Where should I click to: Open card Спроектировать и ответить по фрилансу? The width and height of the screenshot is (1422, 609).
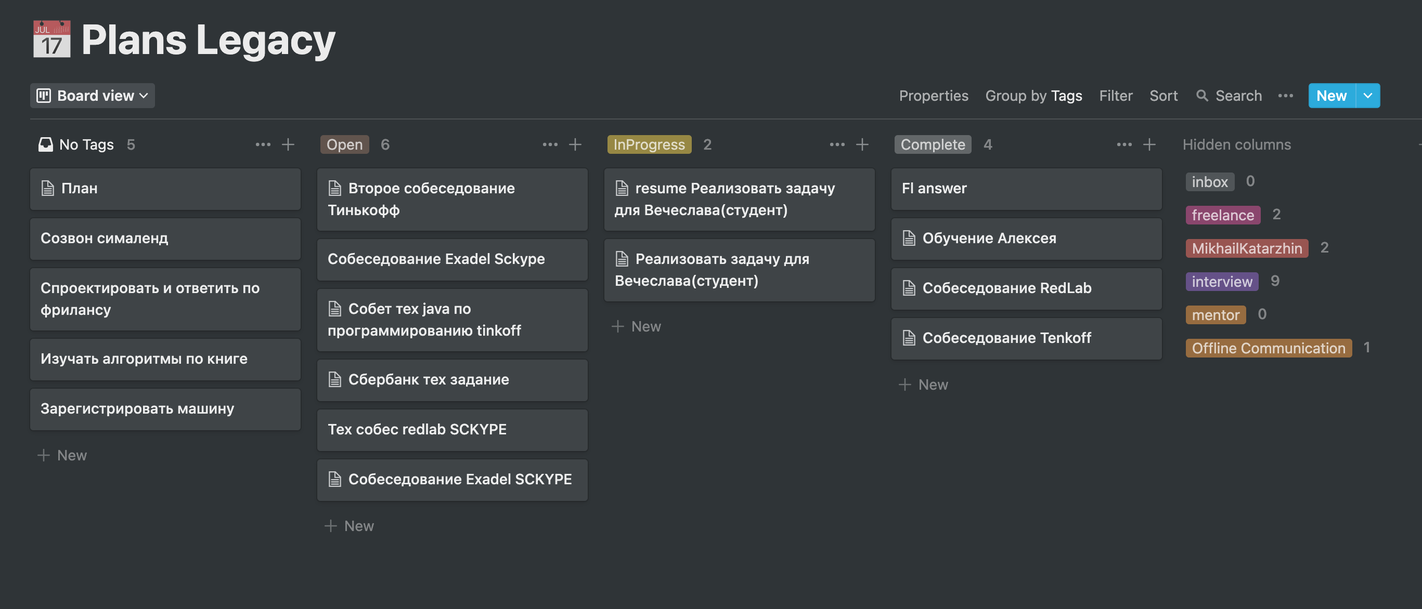(x=165, y=299)
